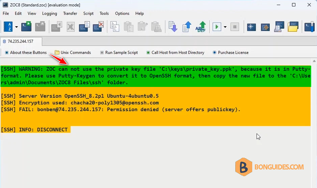Viewport: 317px width, 188px height.
Task: Click the send text ABC DEF icon
Action: click(x=201, y=27)
